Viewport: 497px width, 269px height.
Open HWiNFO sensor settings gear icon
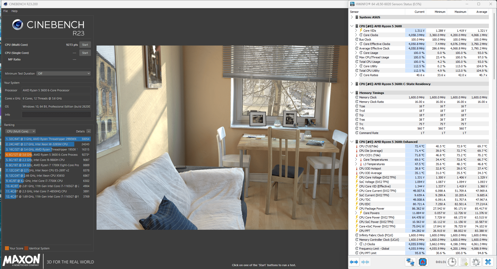point(476,262)
